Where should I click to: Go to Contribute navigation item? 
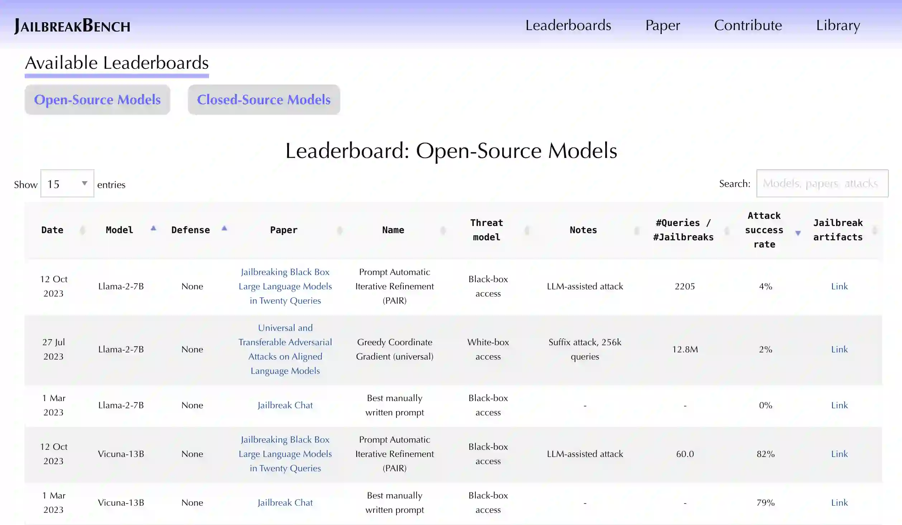pos(748,25)
